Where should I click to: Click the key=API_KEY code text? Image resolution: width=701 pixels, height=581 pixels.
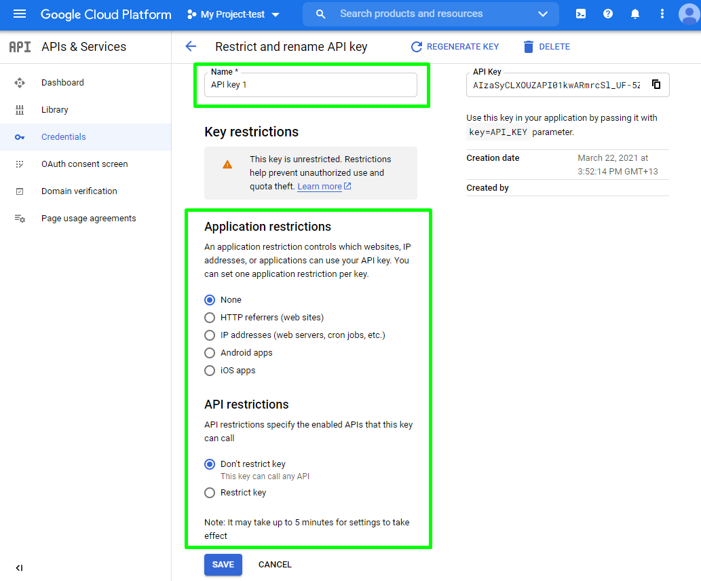pyautogui.click(x=498, y=132)
